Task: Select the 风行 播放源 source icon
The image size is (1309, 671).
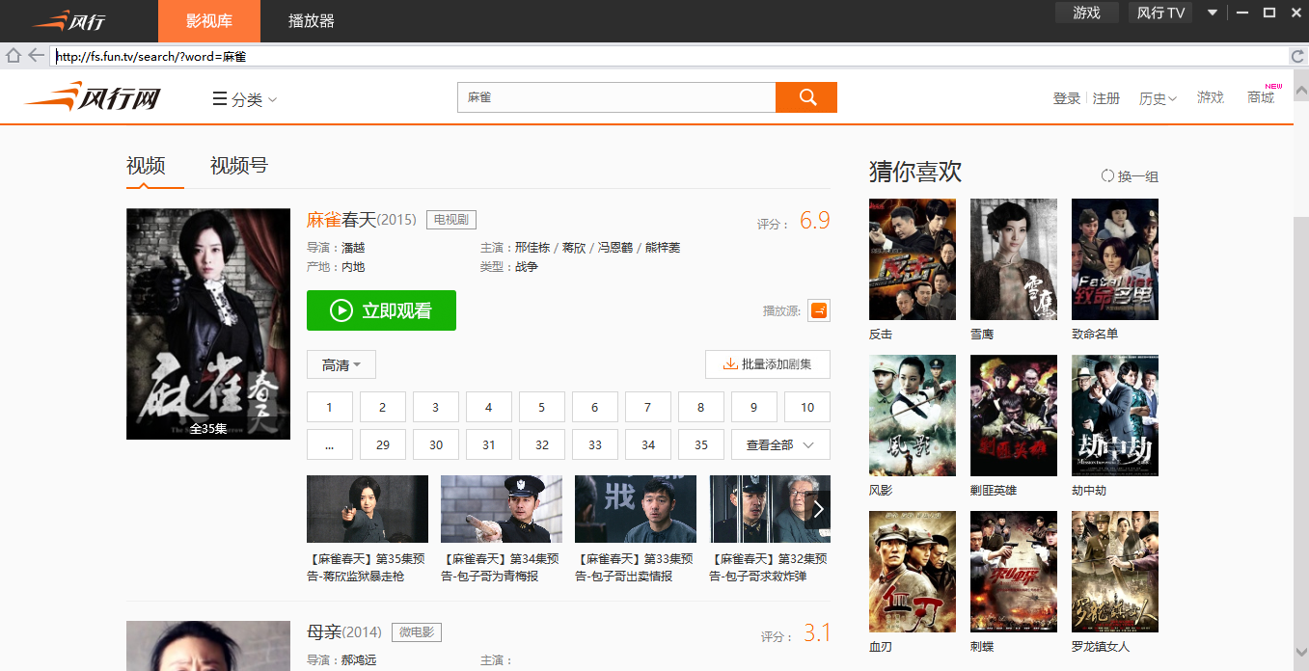Action: tap(818, 310)
